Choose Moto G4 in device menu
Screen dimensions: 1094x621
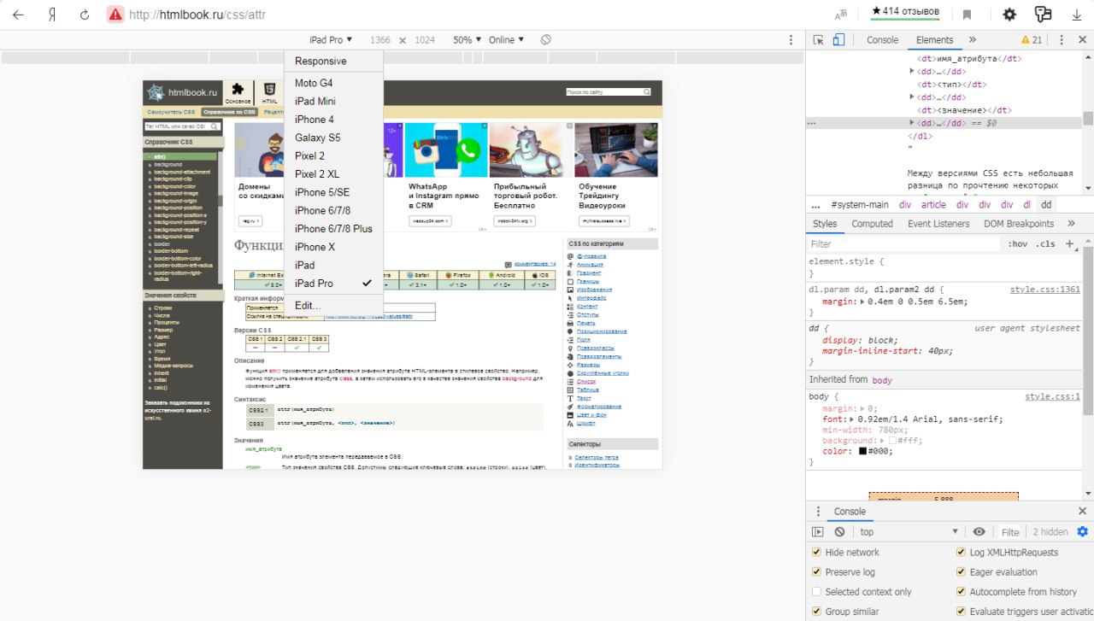click(x=334, y=83)
